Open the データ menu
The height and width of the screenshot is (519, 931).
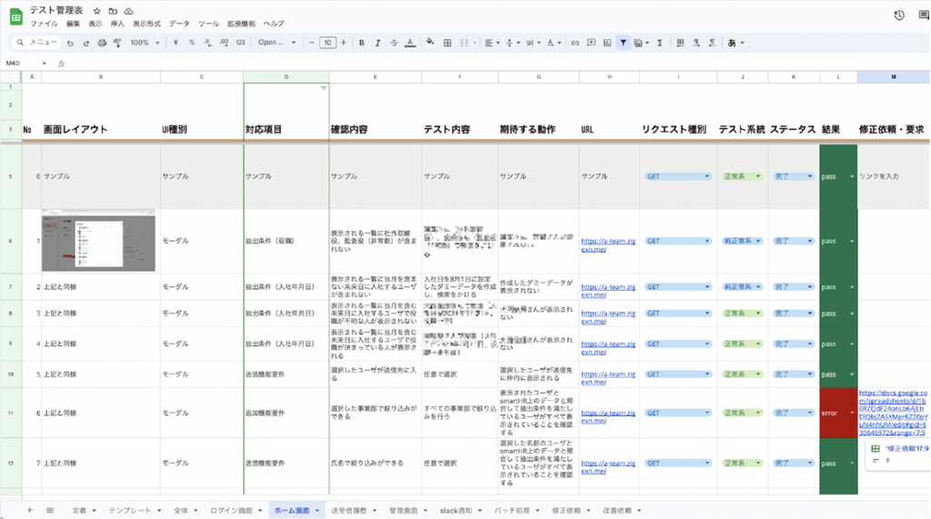[x=179, y=24]
